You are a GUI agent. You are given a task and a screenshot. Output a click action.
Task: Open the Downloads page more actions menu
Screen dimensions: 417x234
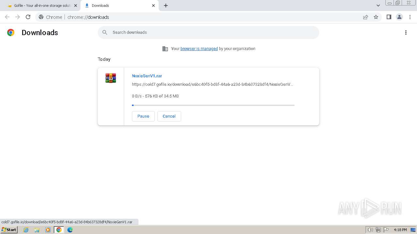[406, 32]
